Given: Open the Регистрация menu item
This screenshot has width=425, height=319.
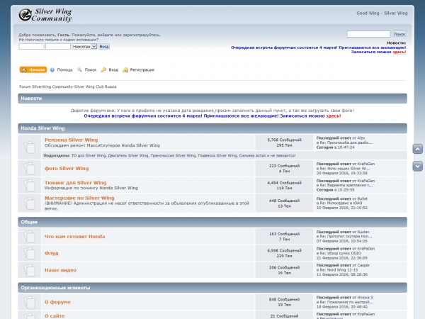Looking at the screenshot, I should [x=142, y=70].
